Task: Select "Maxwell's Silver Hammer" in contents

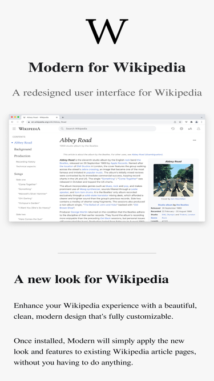Action: pyautogui.click(x=33, y=194)
